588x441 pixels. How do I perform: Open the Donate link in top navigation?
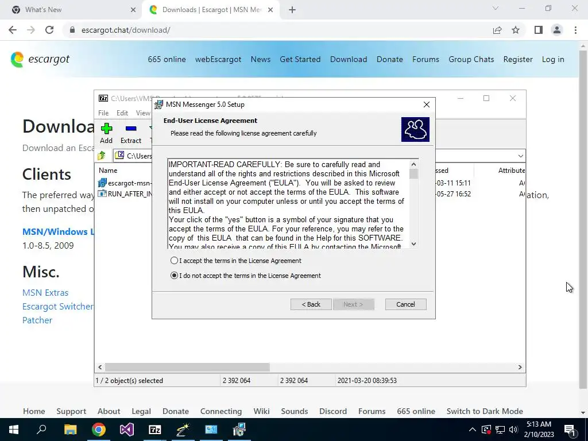(390, 59)
